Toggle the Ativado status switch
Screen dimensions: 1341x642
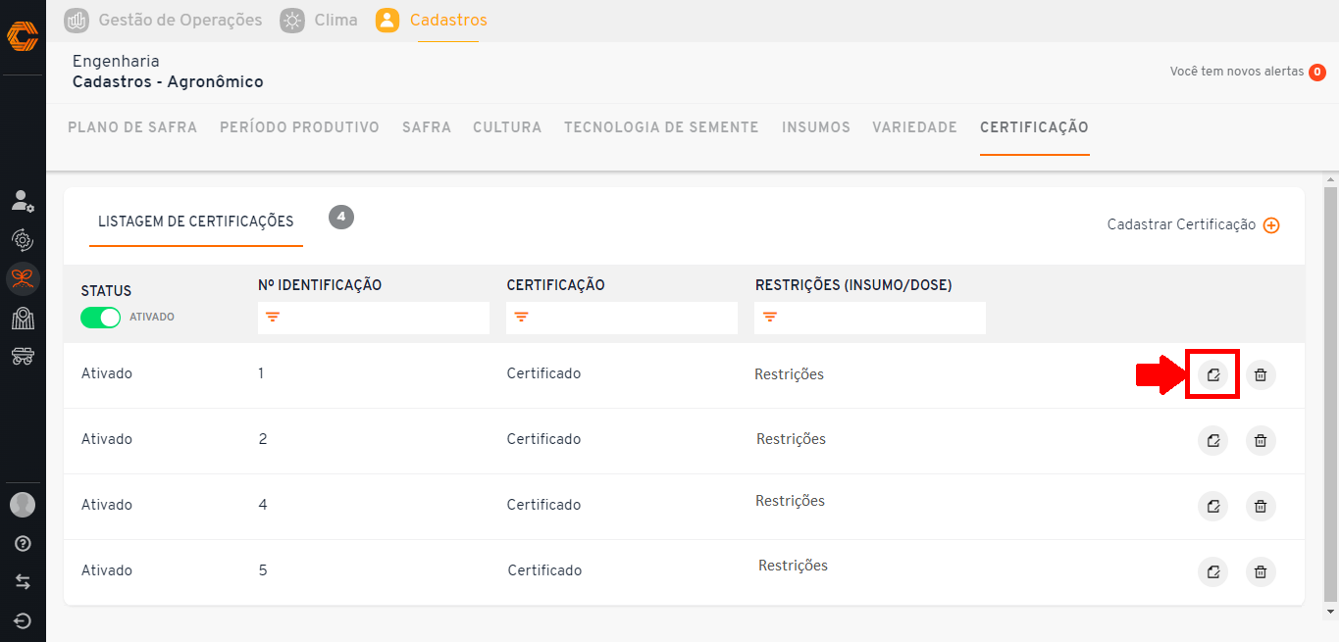(100, 318)
